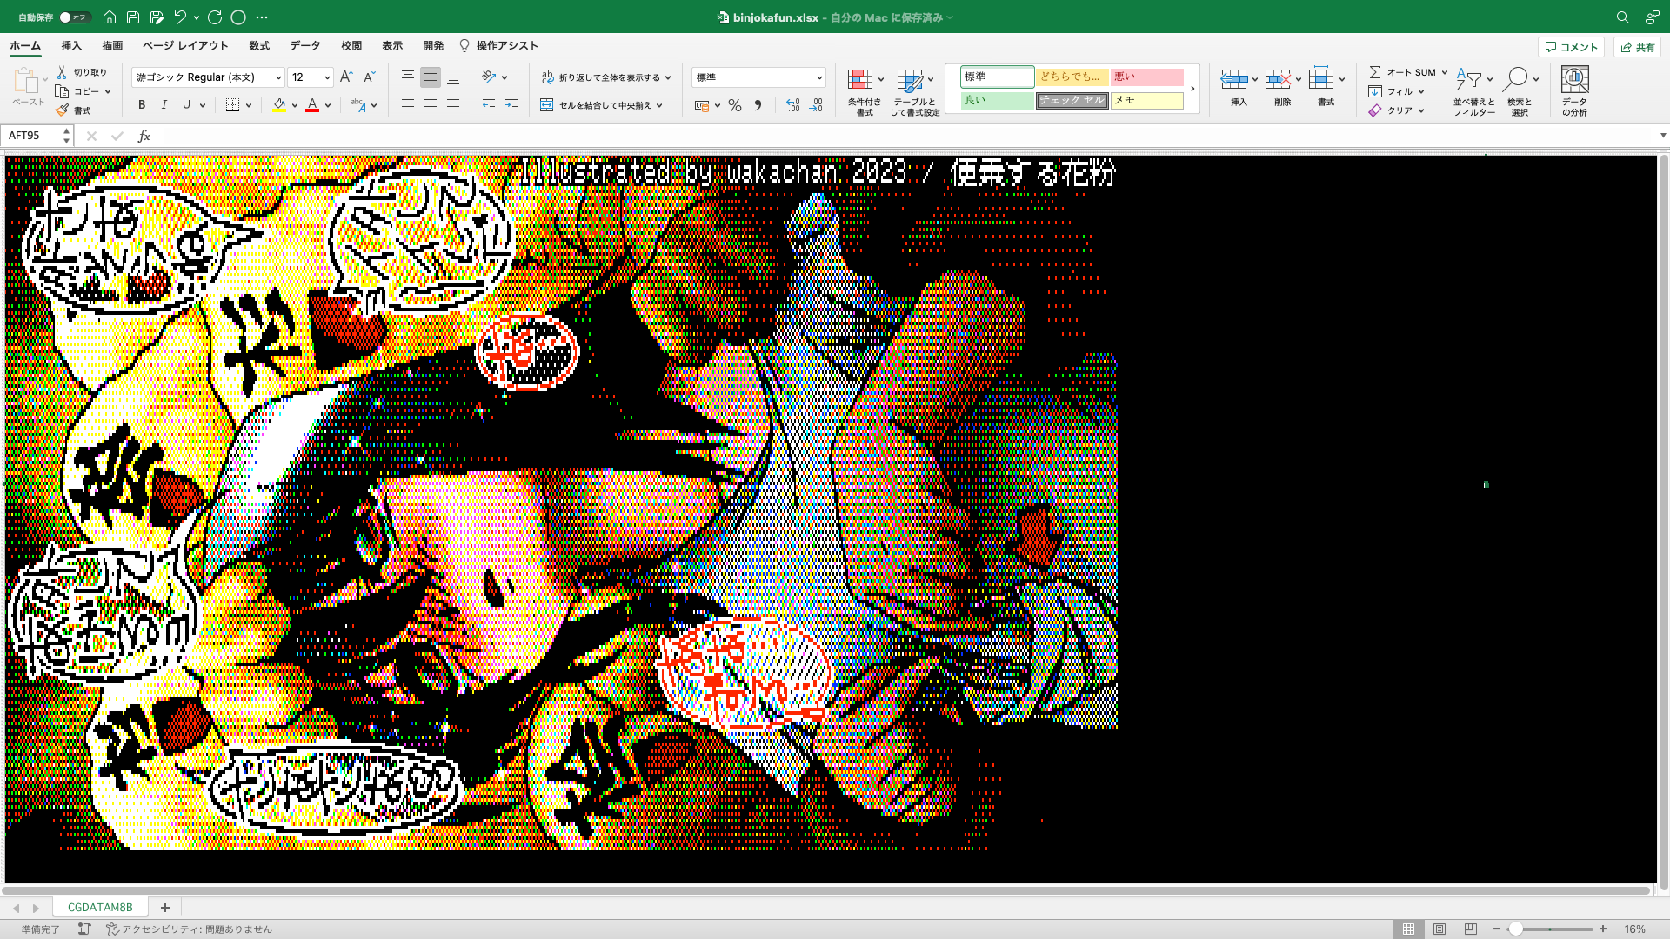Select the CGDATAM8B sheet tab
Viewport: 1670px width, 939px height.
[x=100, y=907]
